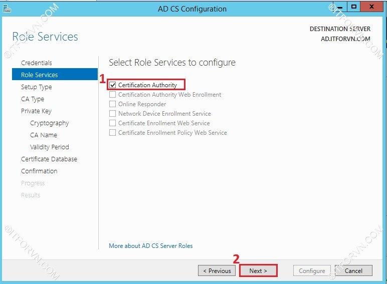Screen dimensions: 387x284
Task: Select the Cryptography sub-step
Action: tap(49, 123)
